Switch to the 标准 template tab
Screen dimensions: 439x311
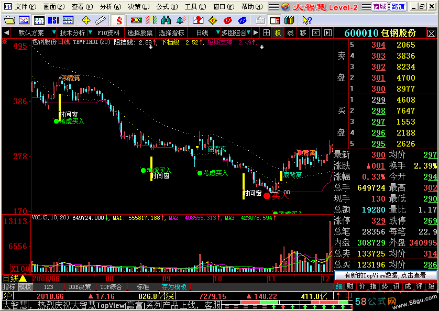[143, 287]
